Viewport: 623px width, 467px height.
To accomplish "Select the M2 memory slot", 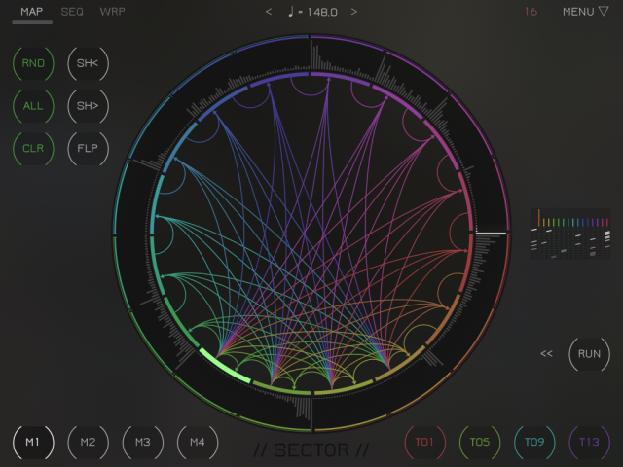I will [x=88, y=443].
